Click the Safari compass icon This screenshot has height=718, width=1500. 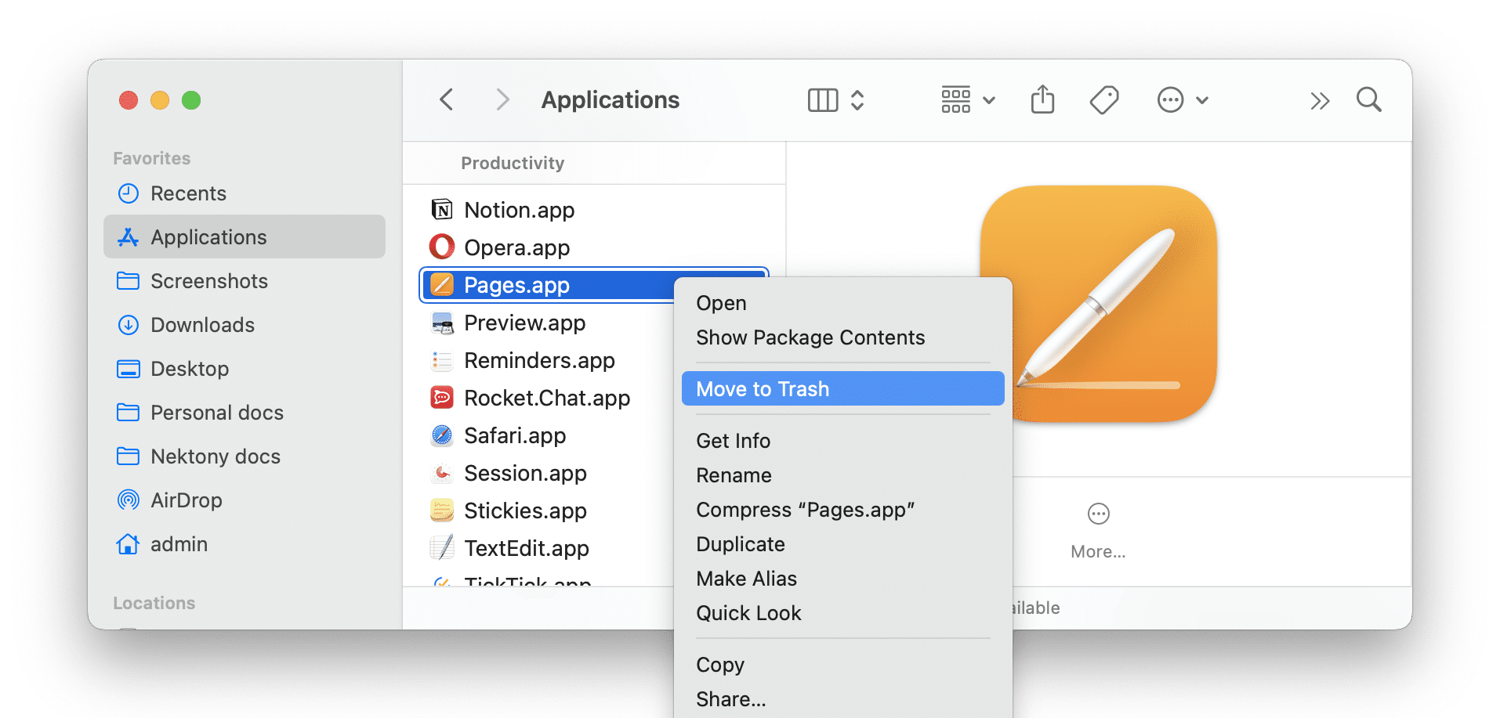click(x=442, y=435)
